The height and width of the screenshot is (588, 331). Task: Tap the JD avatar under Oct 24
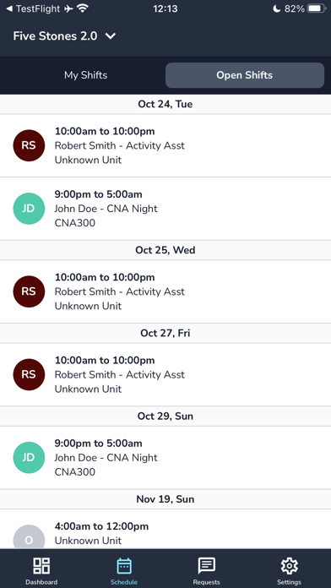coord(29,209)
